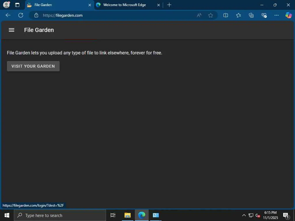
Task: Click the Type here to search box
Action: 60,215
